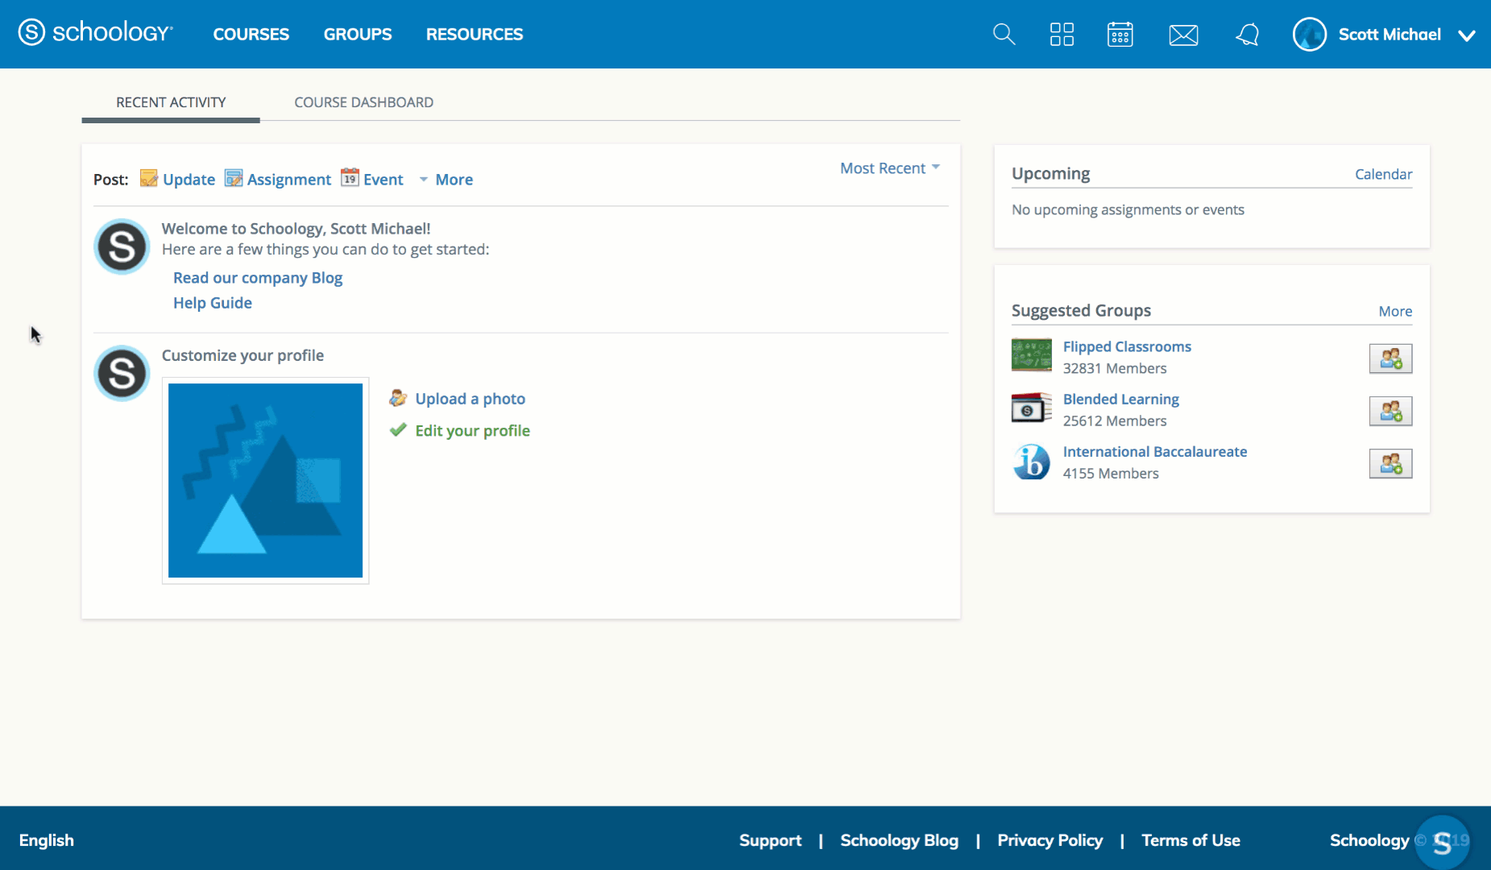
Task: Click the Edit your profile link
Action: coord(472,431)
